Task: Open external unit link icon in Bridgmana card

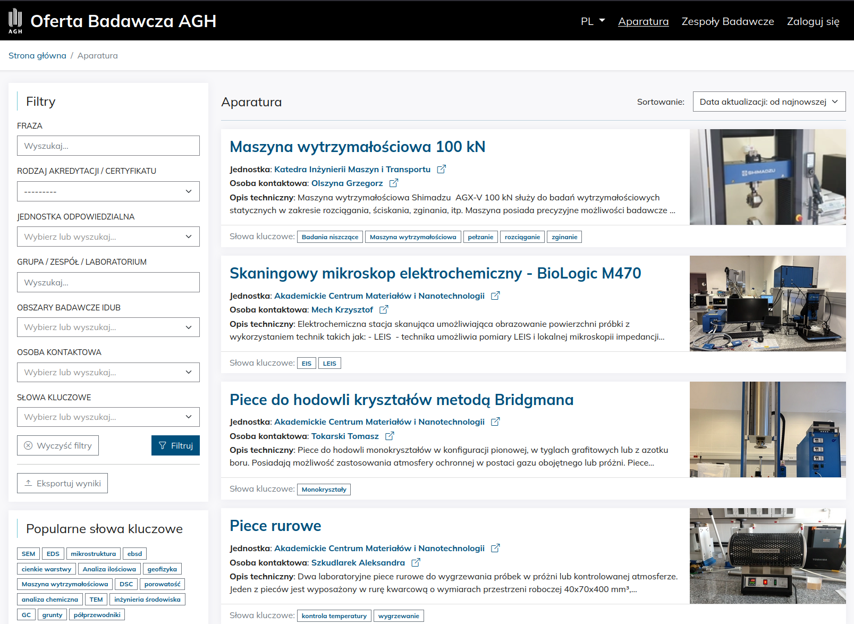Action: coord(495,421)
